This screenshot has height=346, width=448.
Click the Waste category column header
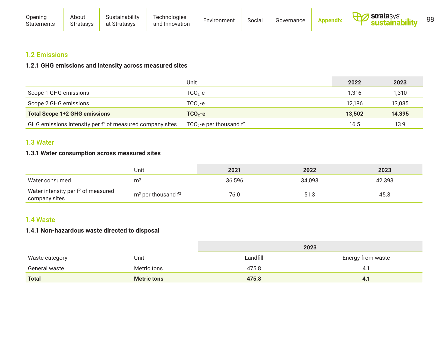pyautogui.click(x=48, y=258)
